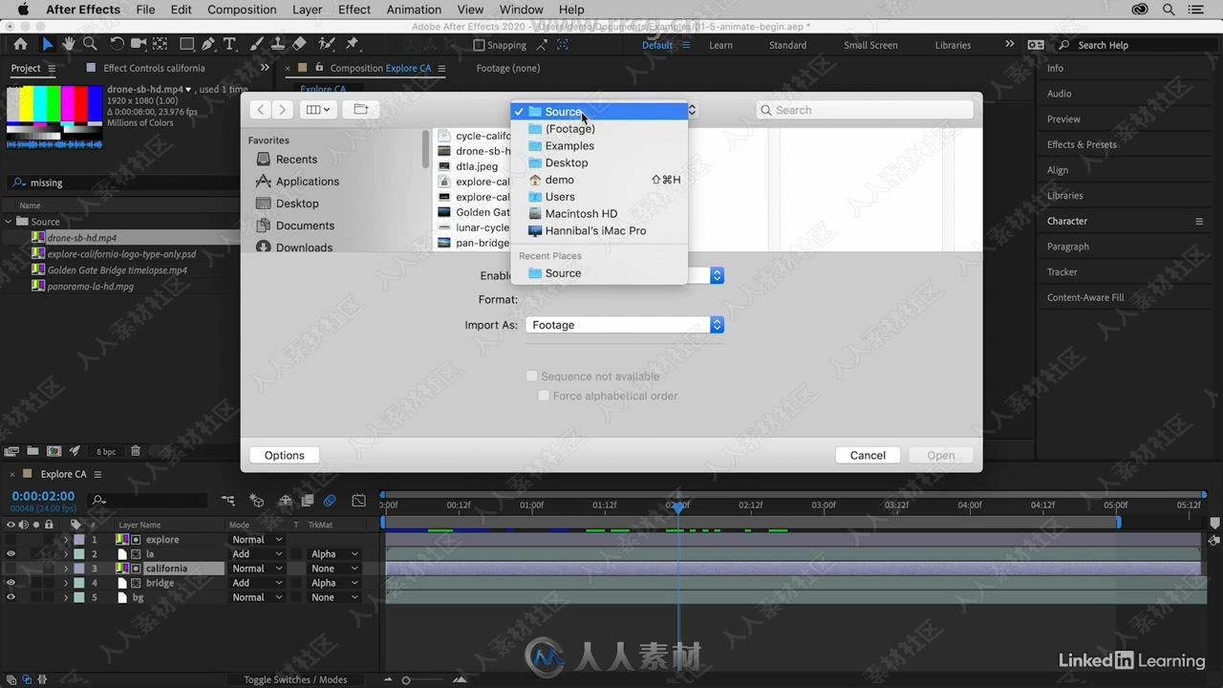1223x688 pixels.
Task: Open TrkMat dropdown for california layer
Action: [x=334, y=569]
